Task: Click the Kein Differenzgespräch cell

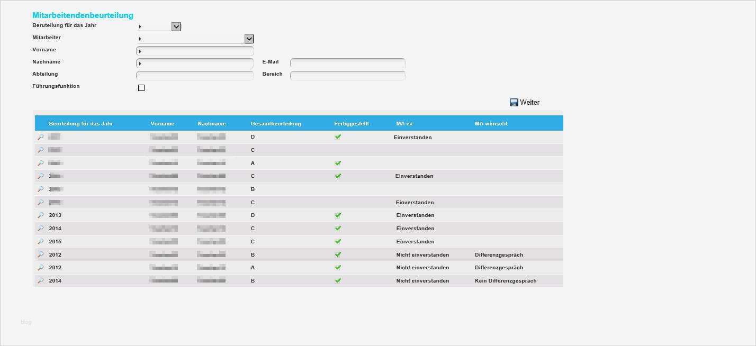Action: pos(506,281)
